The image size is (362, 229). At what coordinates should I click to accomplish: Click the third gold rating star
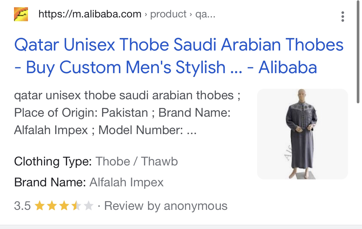[64, 206]
